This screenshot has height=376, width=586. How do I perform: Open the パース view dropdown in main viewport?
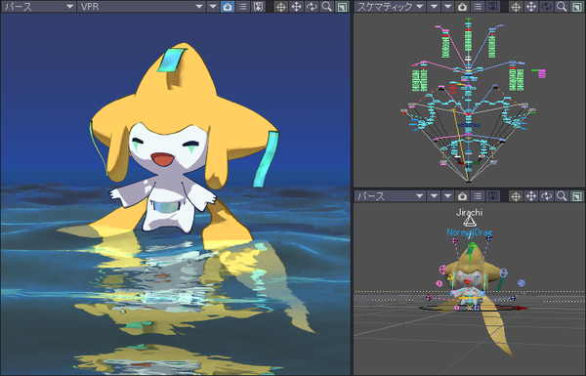pos(38,7)
